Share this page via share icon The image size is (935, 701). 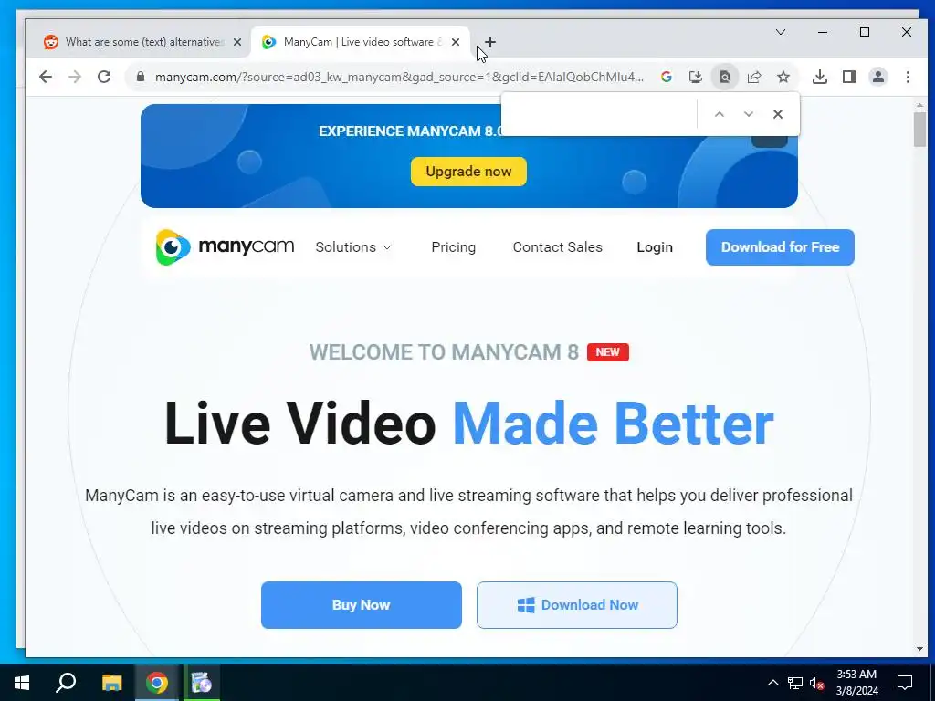pyautogui.click(x=753, y=77)
